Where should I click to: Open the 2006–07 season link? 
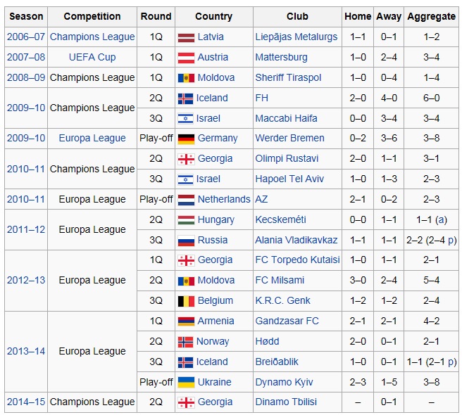(26, 37)
